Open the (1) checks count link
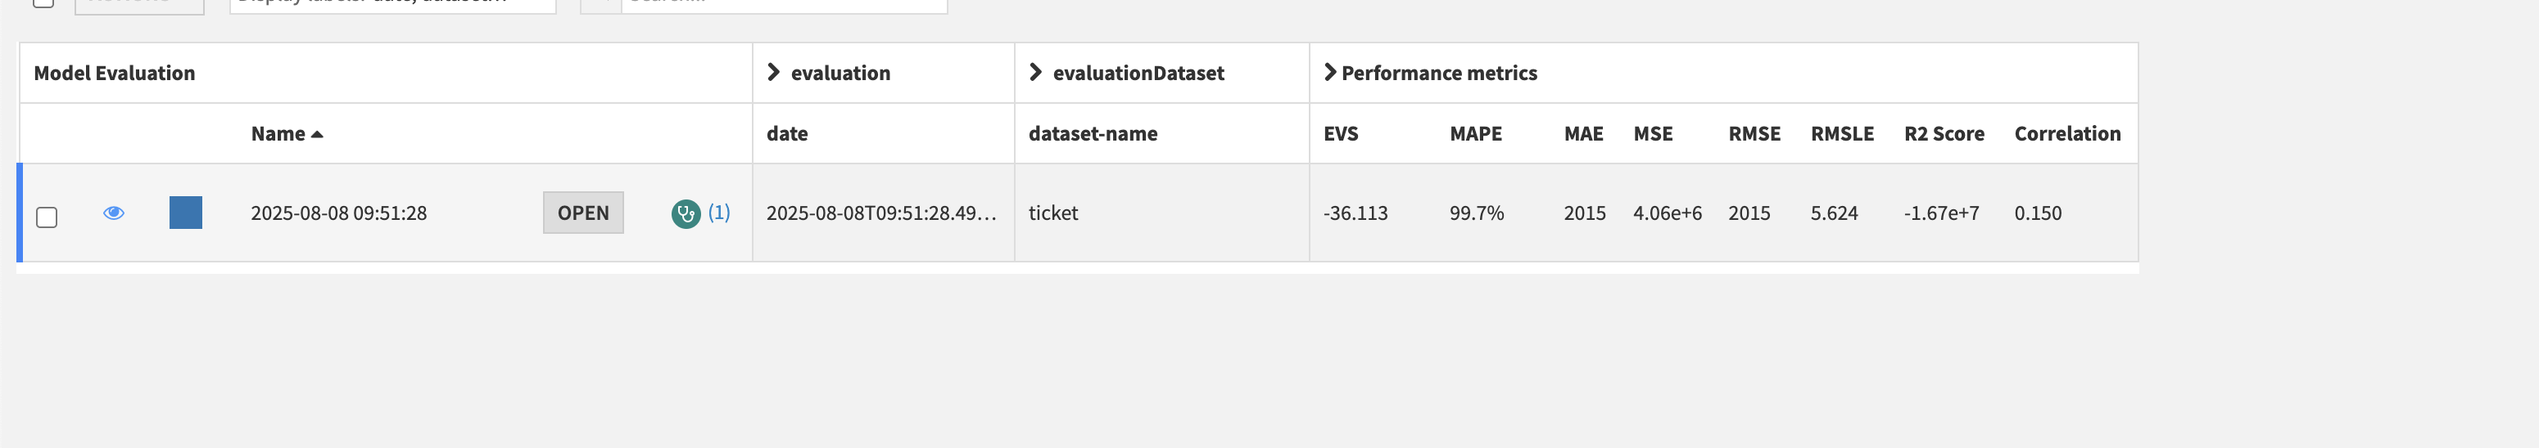2539x448 pixels. coord(718,213)
